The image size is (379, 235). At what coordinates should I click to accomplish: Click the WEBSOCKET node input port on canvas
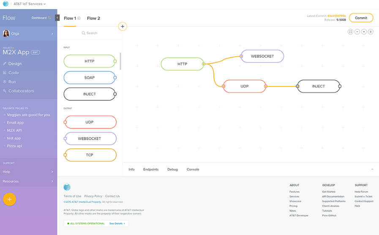241,56
